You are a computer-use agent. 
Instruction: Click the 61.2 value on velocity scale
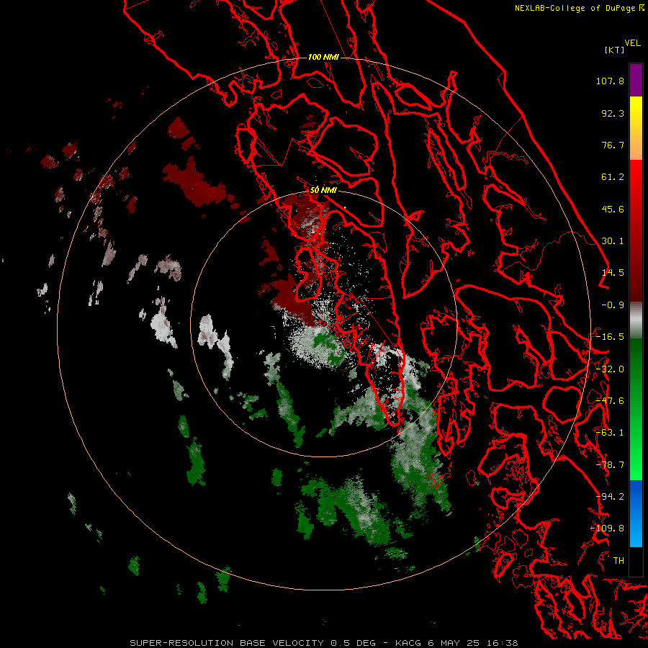pyautogui.click(x=613, y=177)
